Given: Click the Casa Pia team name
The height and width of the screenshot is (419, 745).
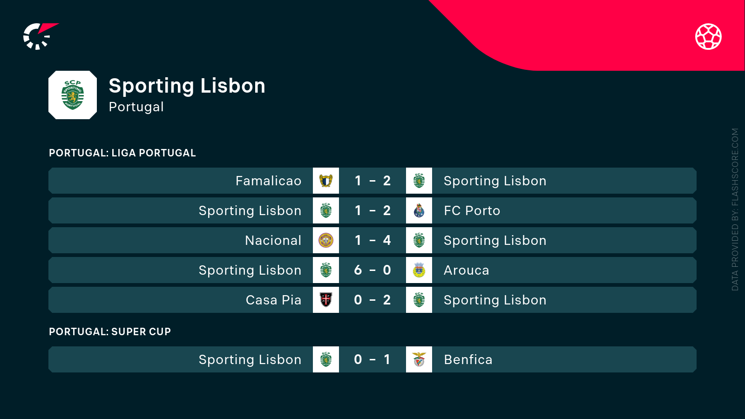Looking at the screenshot, I should 273,300.
